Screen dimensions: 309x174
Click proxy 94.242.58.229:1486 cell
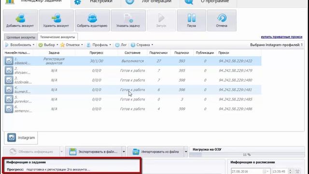tap(235, 109)
